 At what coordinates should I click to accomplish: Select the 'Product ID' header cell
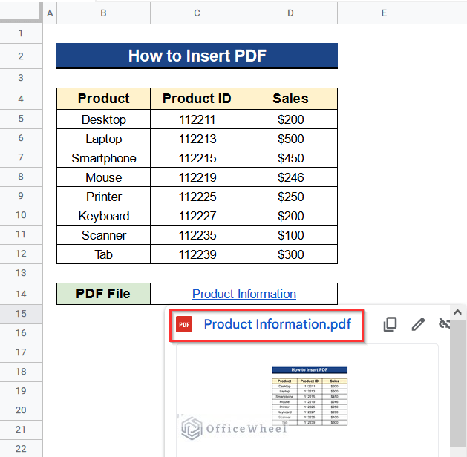(x=197, y=99)
